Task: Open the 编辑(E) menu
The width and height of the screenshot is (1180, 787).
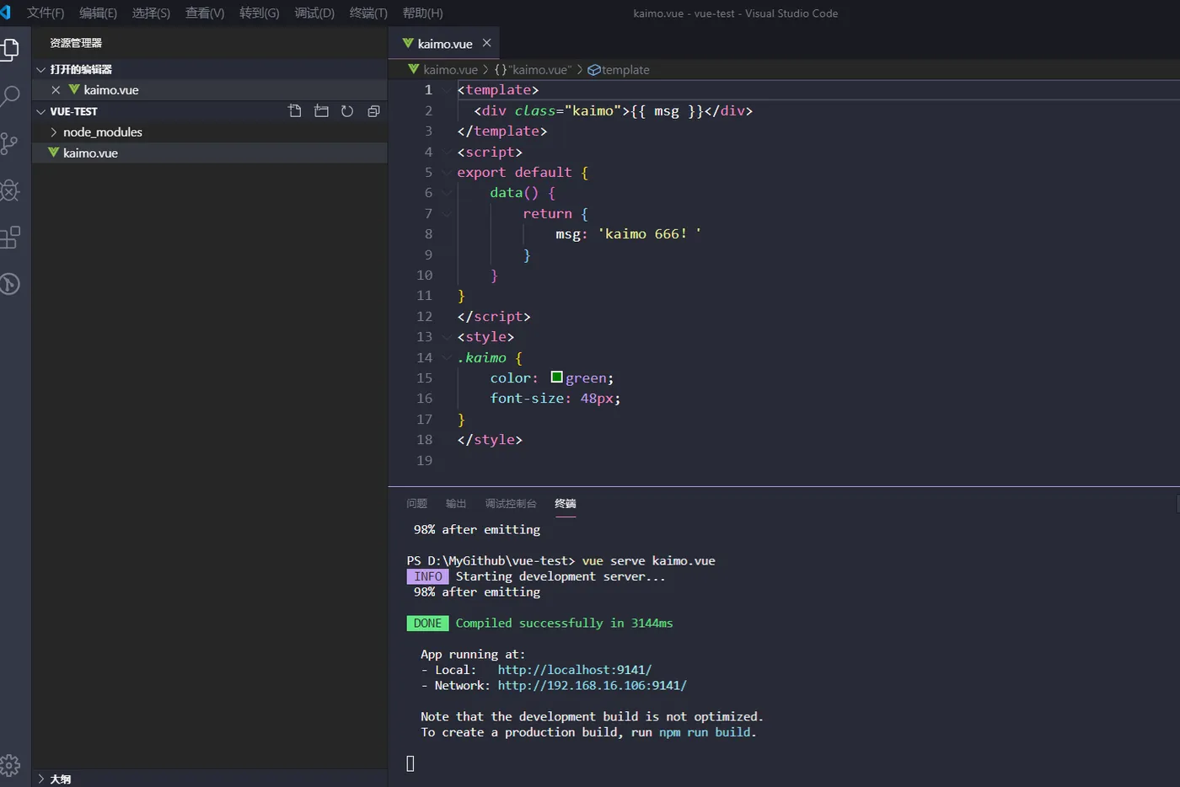Action: coord(98,13)
